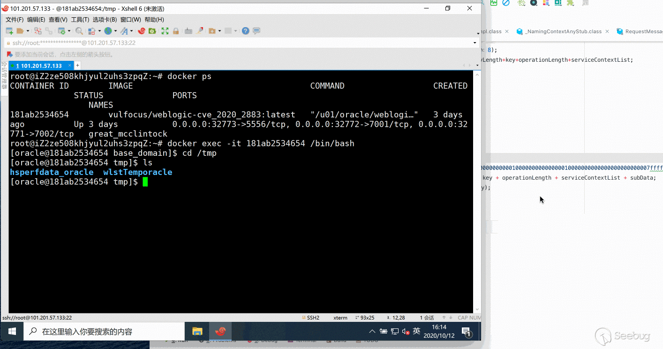The height and width of the screenshot is (349, 663).
Task: Open the 工具(T) menu
Action: [80, 20]
